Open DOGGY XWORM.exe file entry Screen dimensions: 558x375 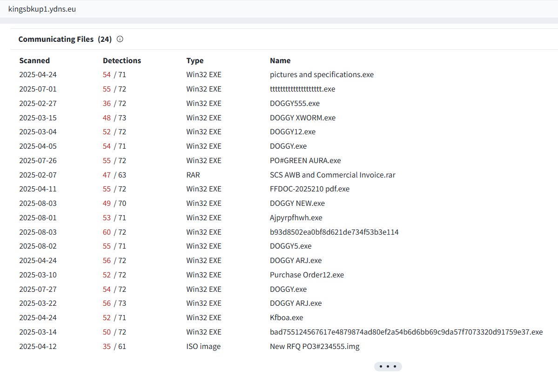303,118
